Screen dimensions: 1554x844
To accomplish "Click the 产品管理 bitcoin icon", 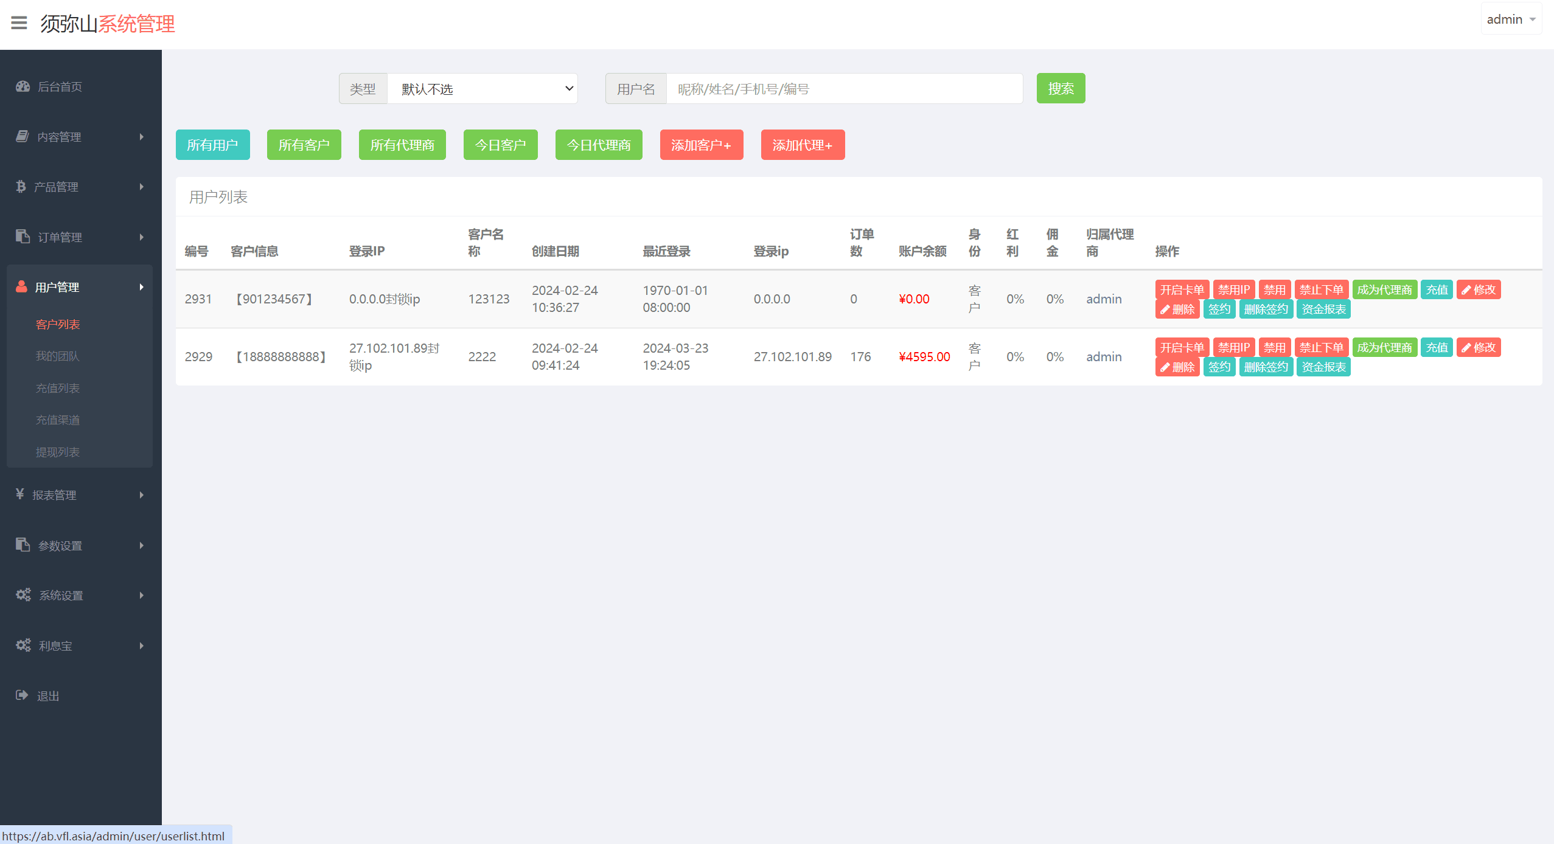I will [21, 187].
